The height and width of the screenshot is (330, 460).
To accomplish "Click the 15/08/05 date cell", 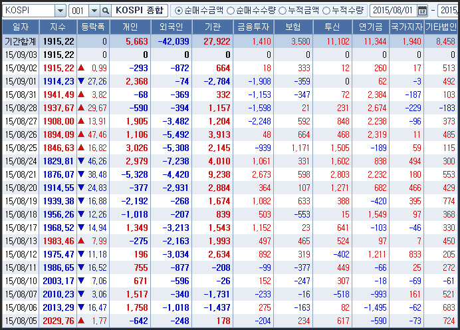I will pos(21,321).
